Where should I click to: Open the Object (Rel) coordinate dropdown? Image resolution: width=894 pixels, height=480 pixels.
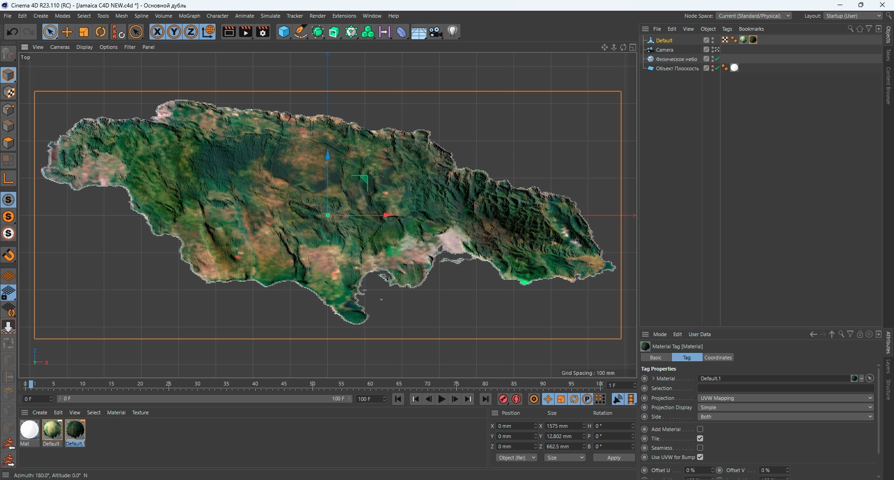click(516, 458)
